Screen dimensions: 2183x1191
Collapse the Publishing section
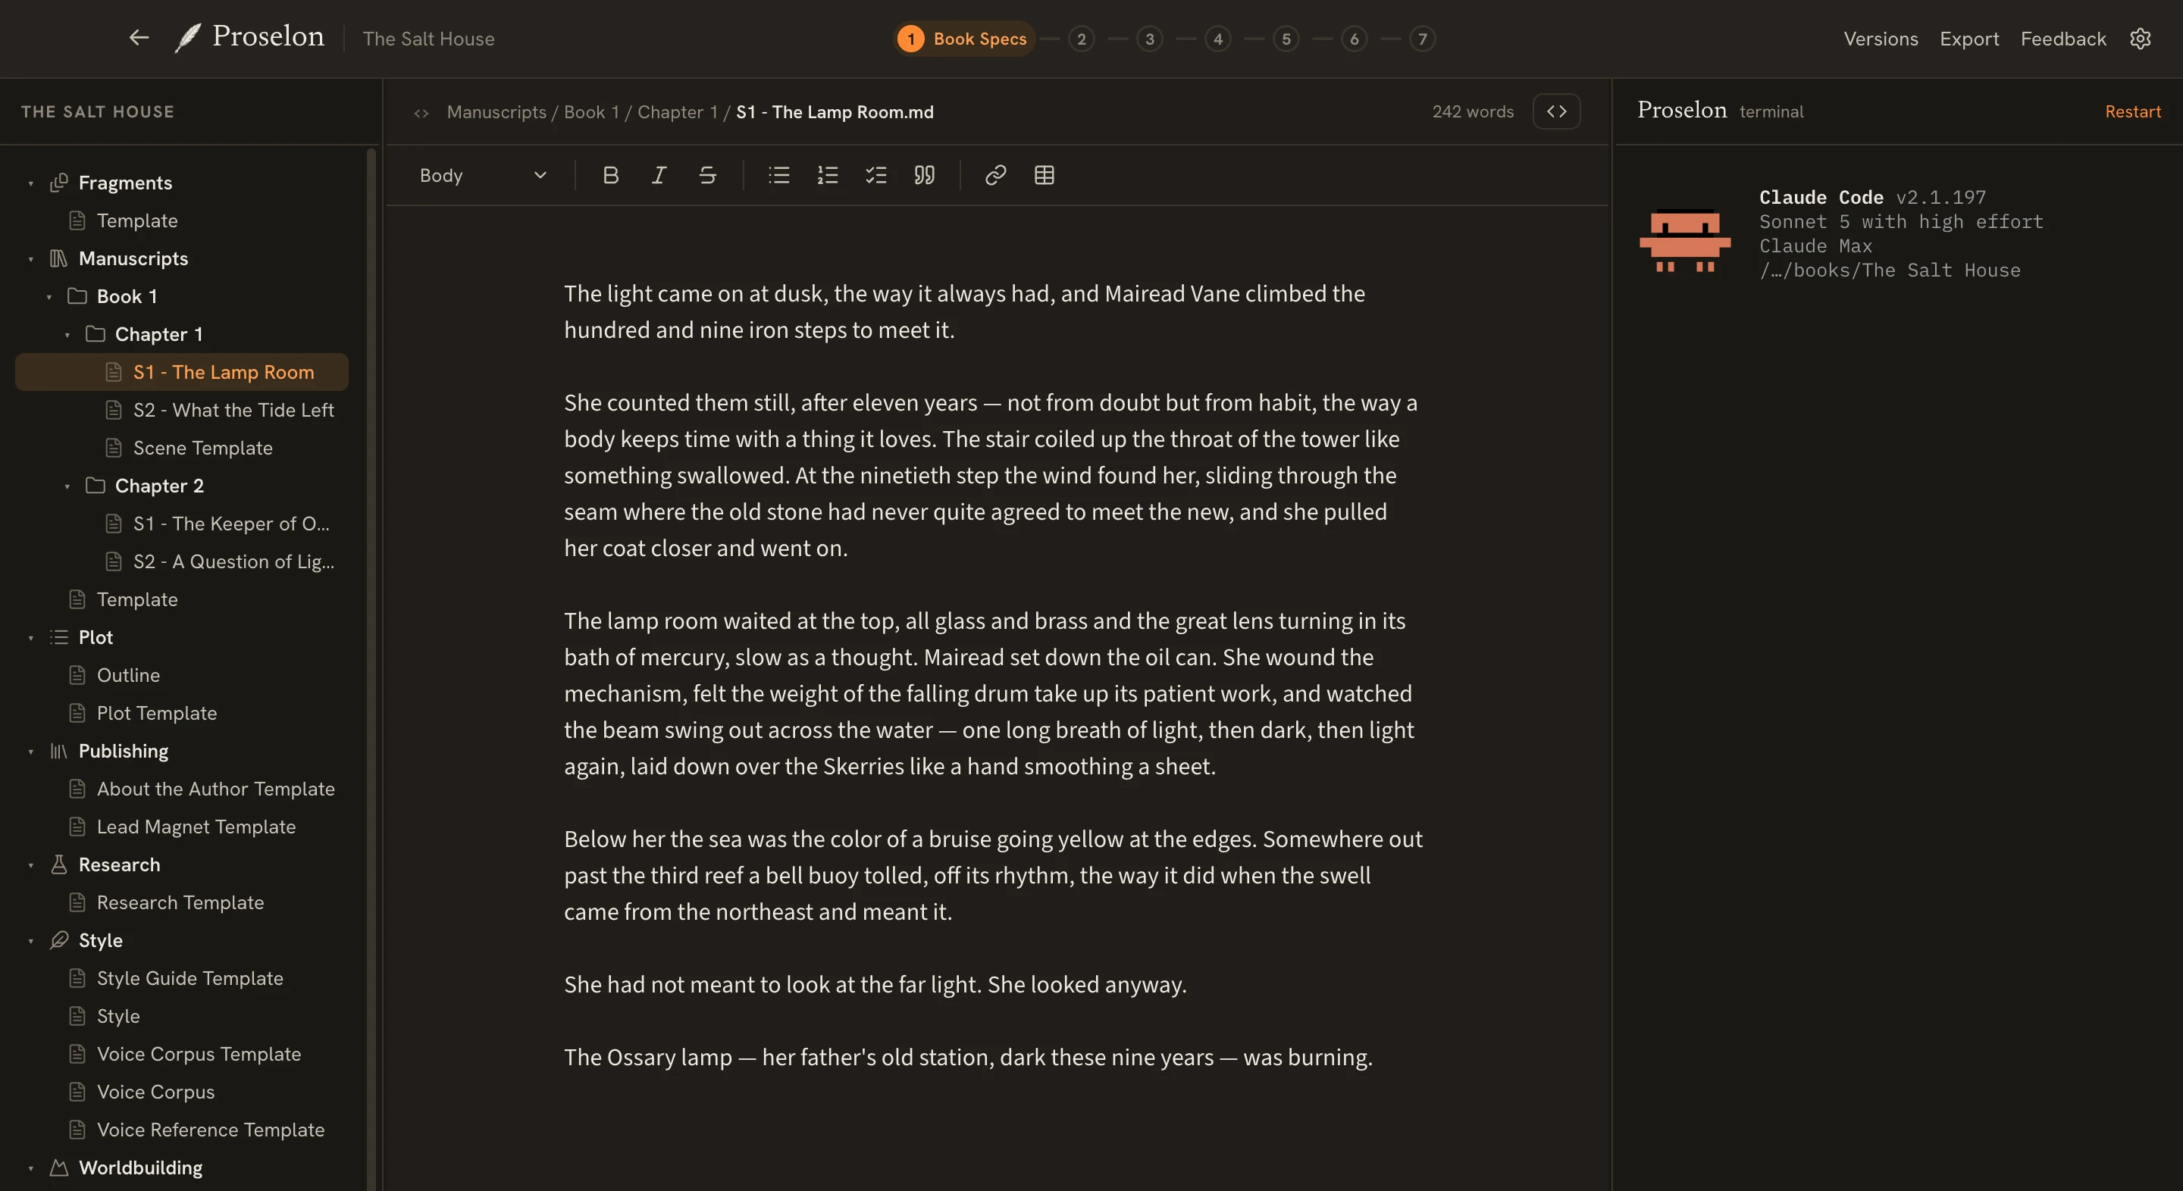[x=30, y=752]
